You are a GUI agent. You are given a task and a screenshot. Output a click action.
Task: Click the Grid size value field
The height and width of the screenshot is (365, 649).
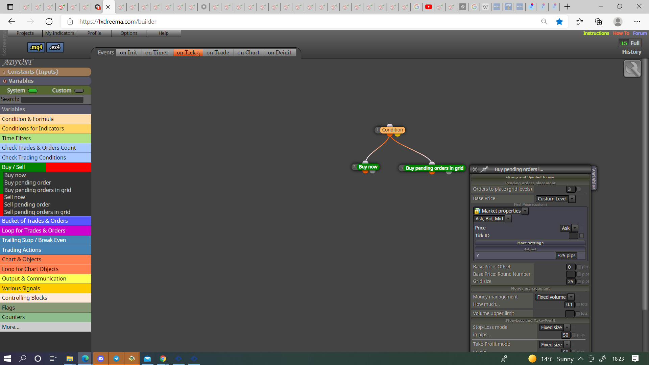(x=571, y=282)
